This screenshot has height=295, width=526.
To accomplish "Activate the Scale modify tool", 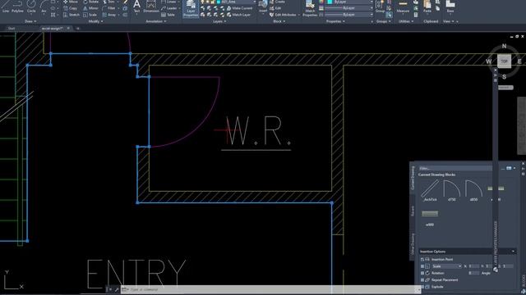I will 90,15.
